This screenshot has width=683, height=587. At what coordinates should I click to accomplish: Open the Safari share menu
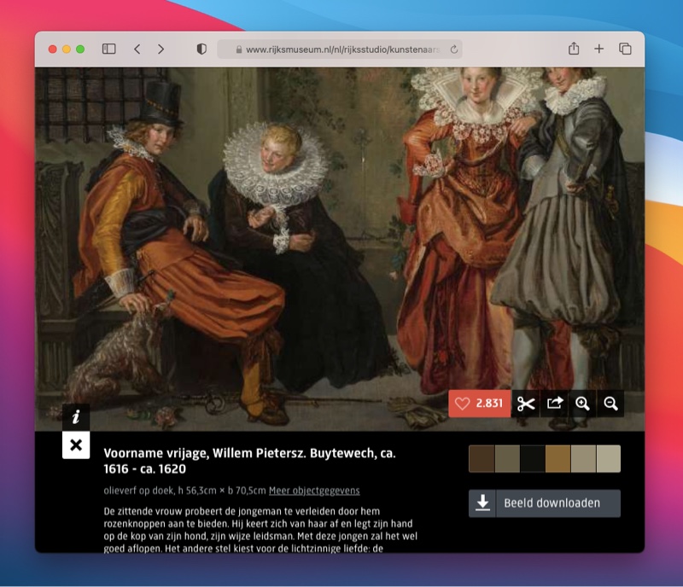[x=574, y=49]
